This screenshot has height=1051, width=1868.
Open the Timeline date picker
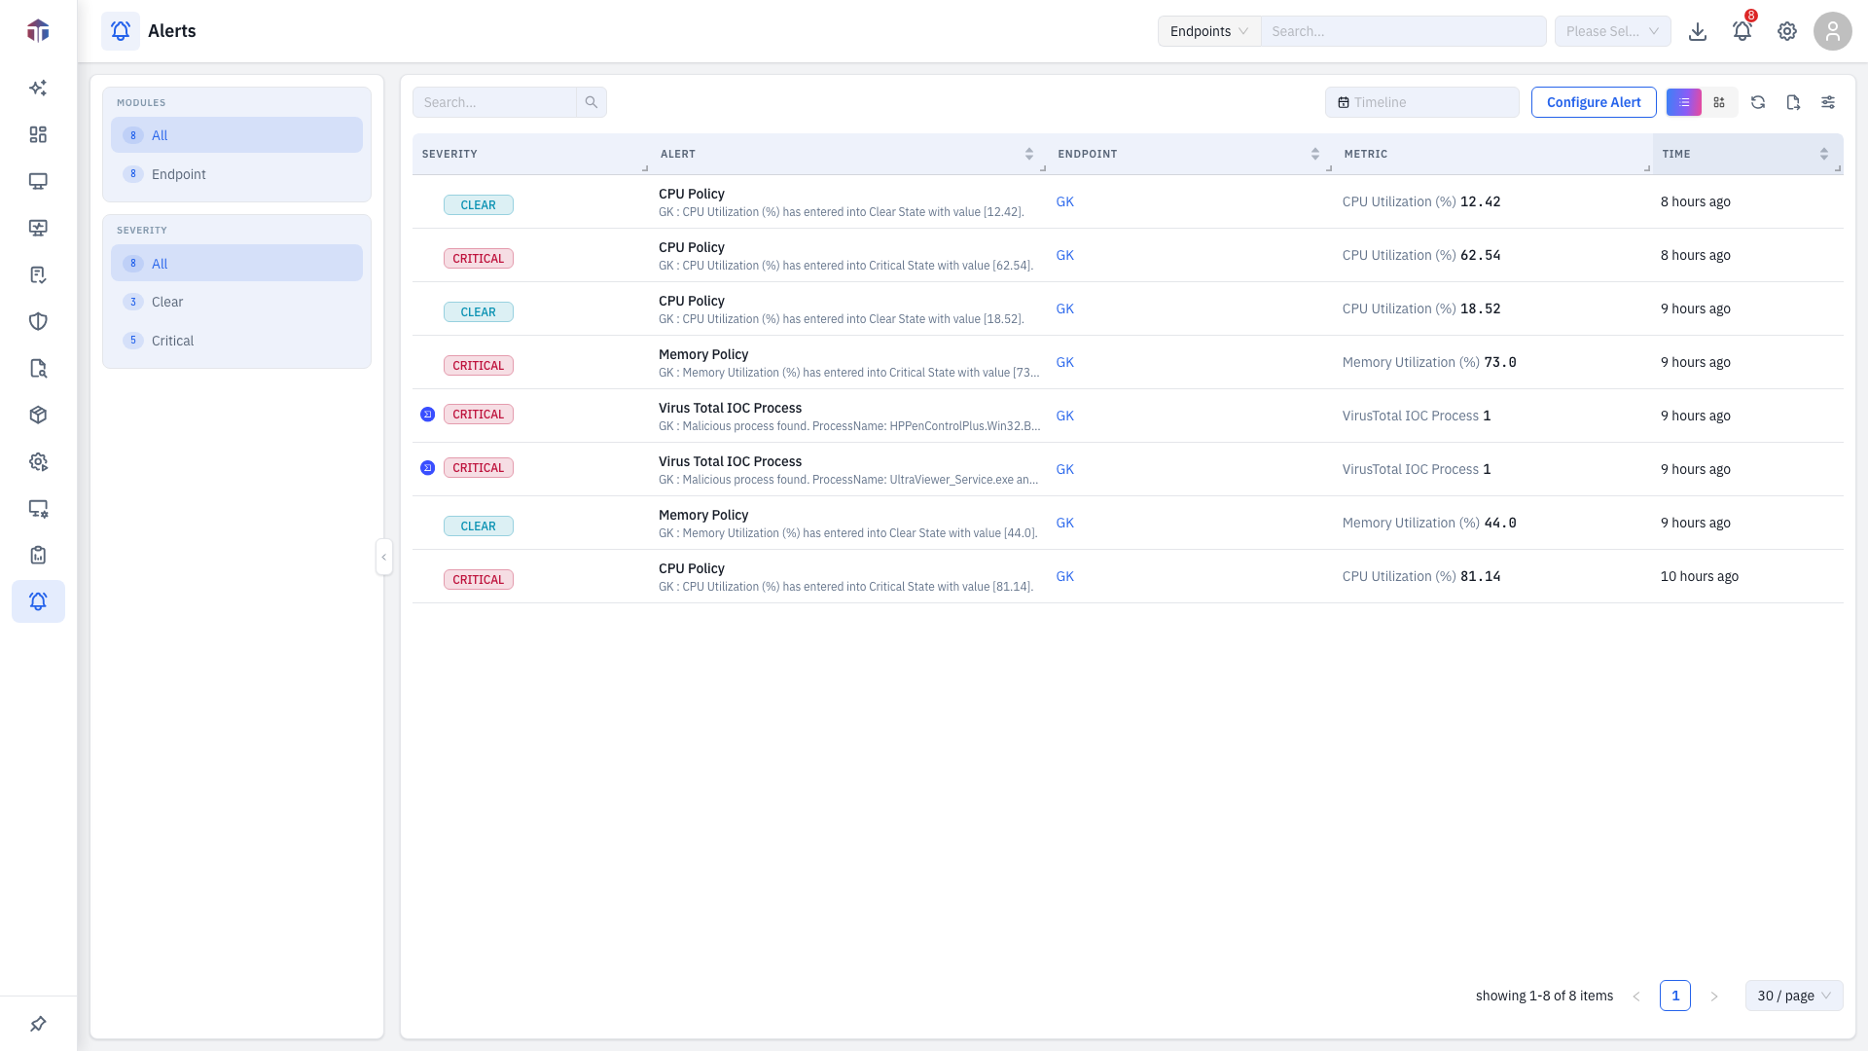(1421, 102)
